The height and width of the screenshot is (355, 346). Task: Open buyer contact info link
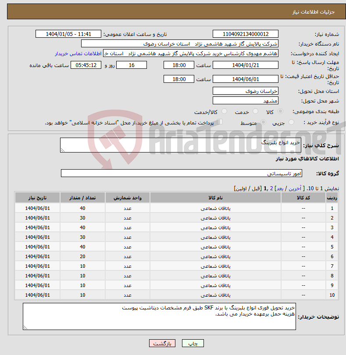pos(78,53)
